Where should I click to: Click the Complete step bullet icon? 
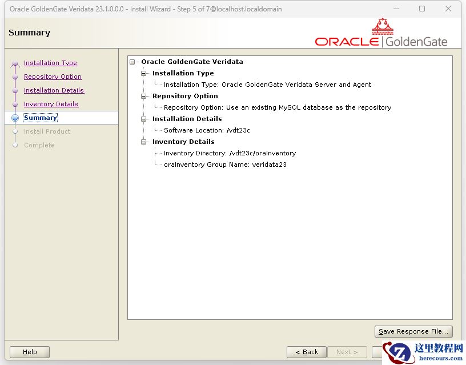tap(15, 145)
